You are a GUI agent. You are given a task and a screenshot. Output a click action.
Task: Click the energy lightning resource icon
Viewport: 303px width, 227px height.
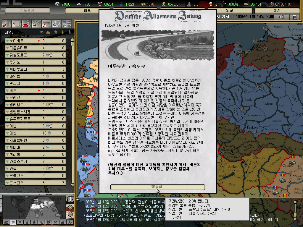click(57, 4)
